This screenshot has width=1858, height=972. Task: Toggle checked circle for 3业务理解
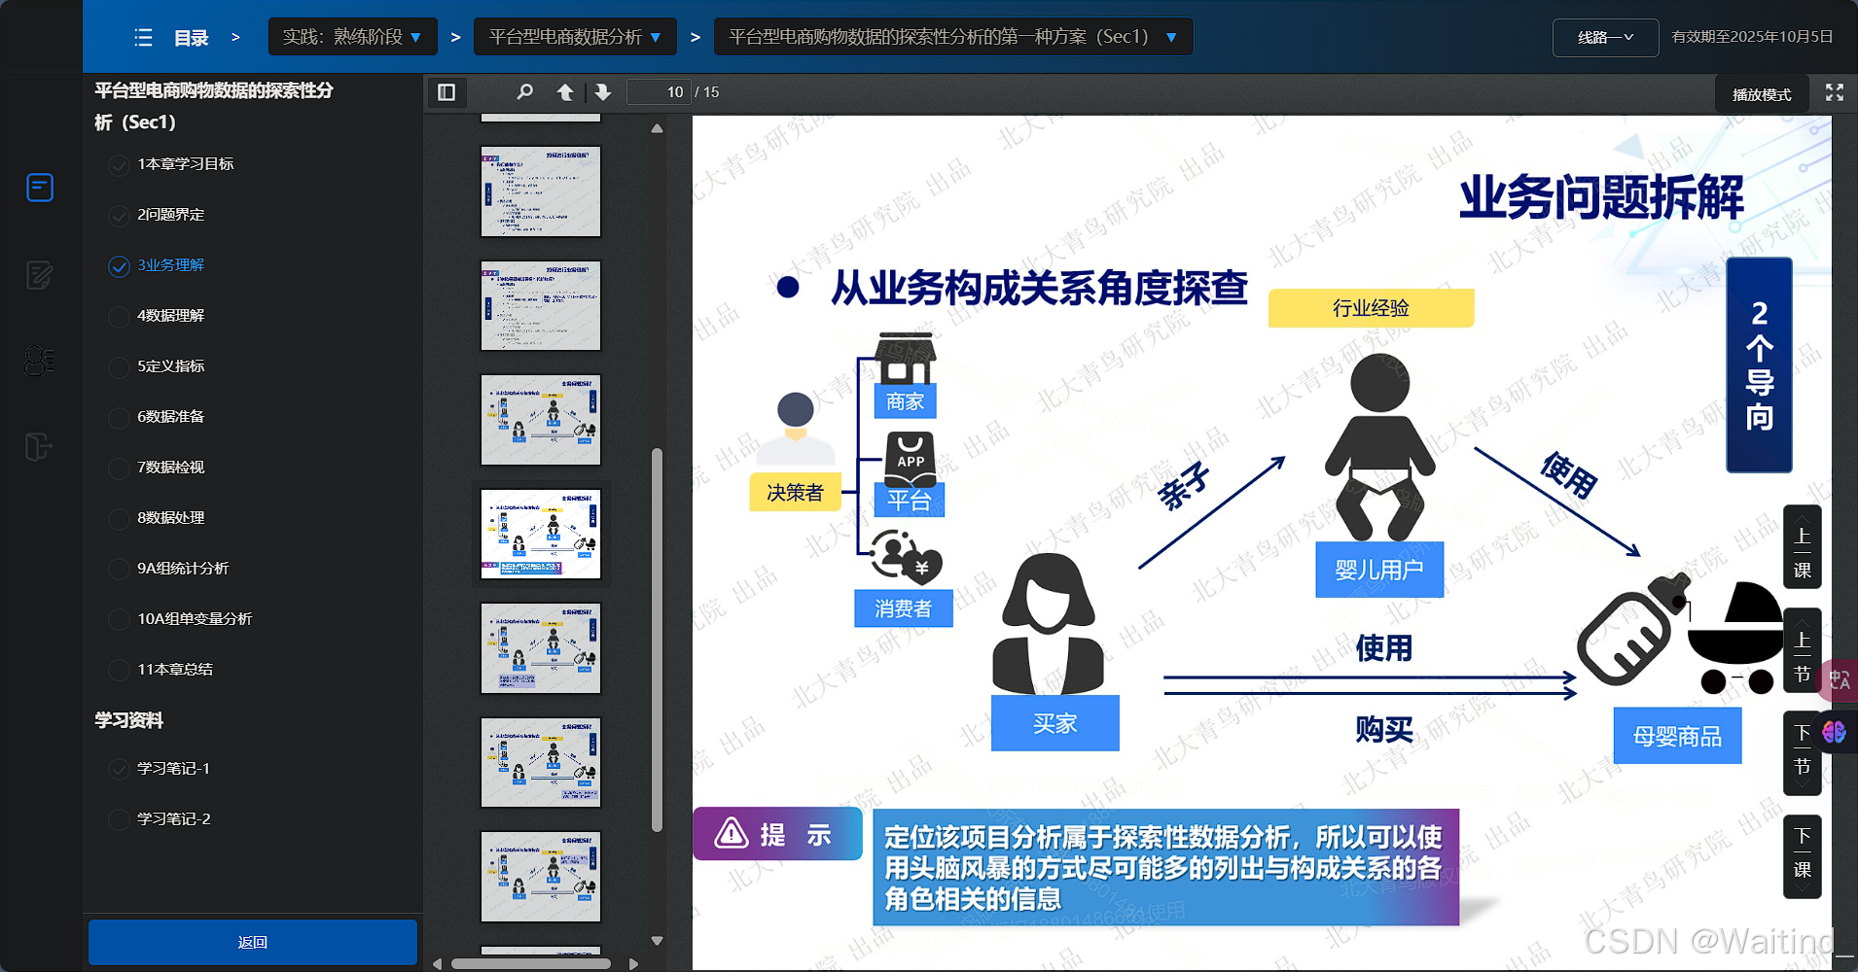119,266
